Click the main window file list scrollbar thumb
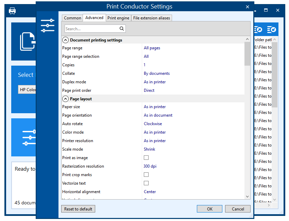The width and height of the screenshot is (289, 221). 274,75
